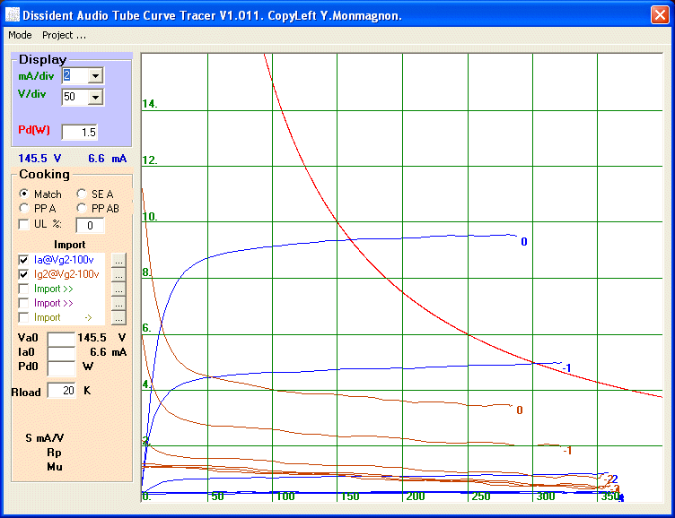Click the Rp label

[54, 453]
